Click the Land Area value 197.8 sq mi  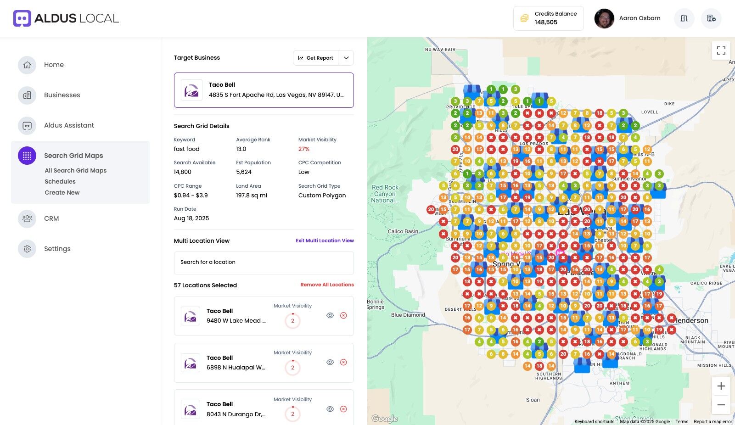coord(252,196)
